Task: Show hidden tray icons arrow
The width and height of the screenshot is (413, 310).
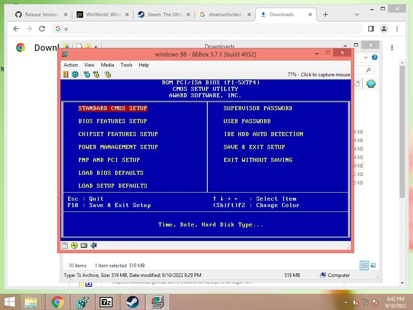Action: [346, 302]
